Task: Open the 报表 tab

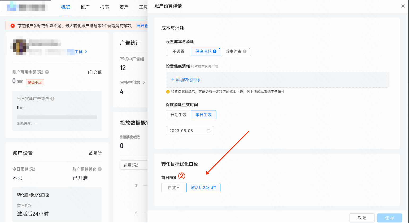Action: 105,7
